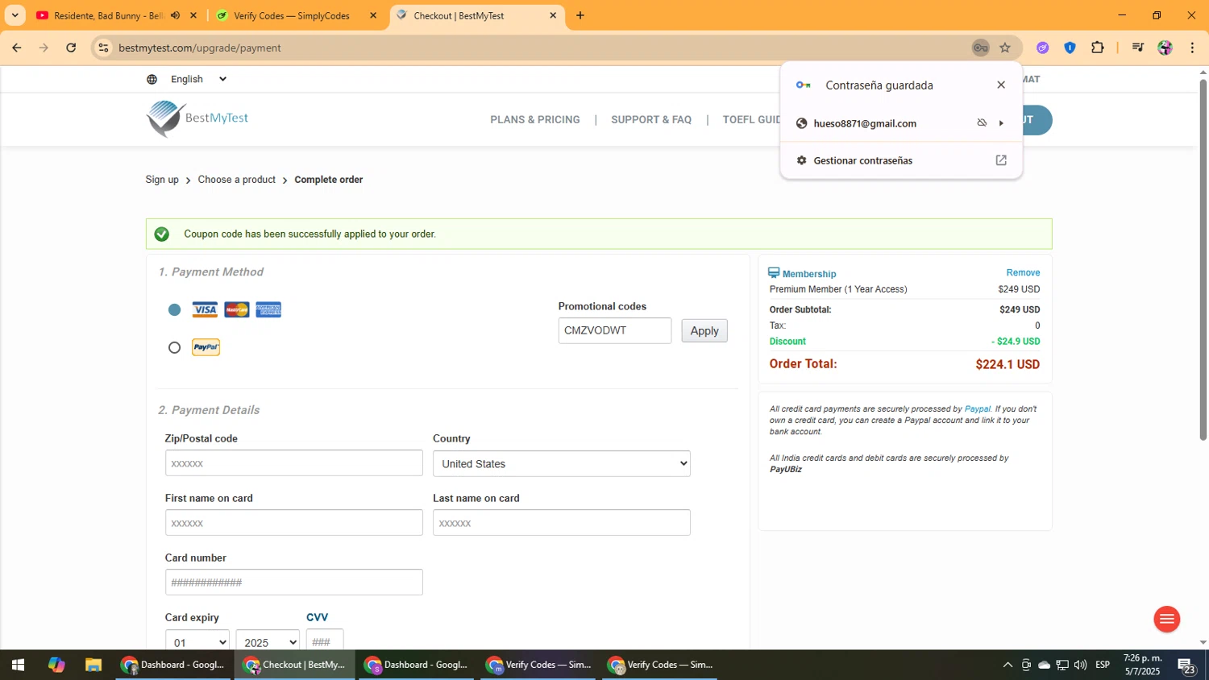Click the site information icon
Viewport: 1209px width, 680px height.
[x=103, y=48]
